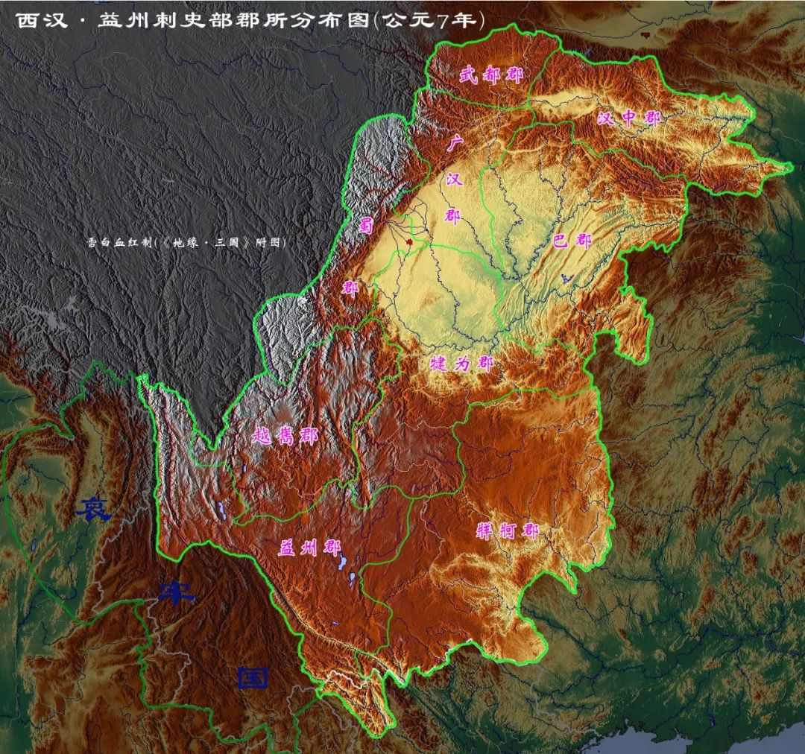Click the 越嶲郡 commandery label

click(x=285, y=437)
